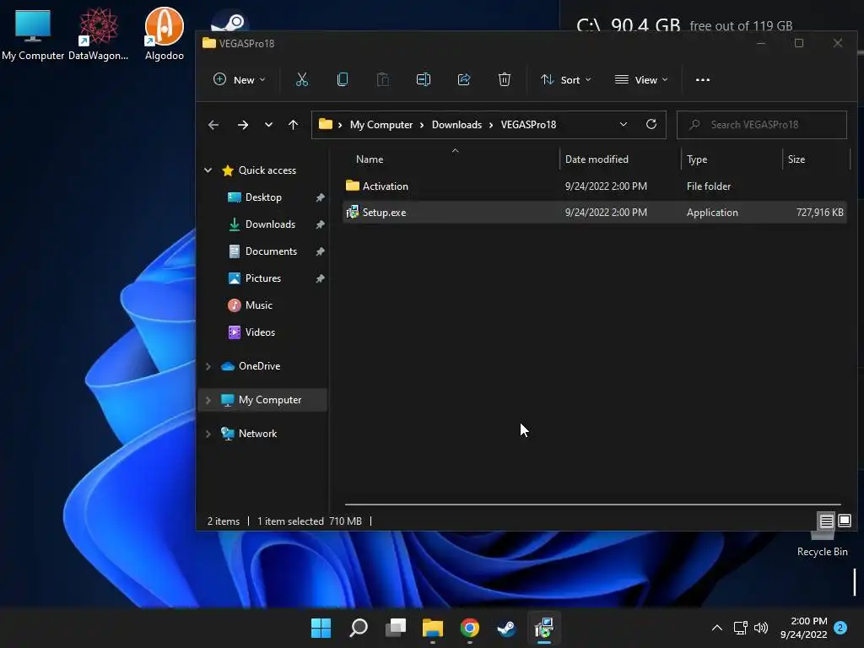
Task: Click the Delete trash can icon
Action: (505, 80)
